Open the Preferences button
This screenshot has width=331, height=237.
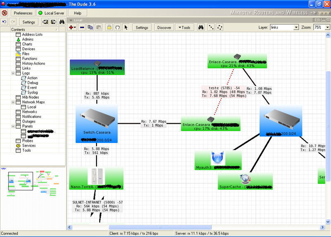point(23,13)
